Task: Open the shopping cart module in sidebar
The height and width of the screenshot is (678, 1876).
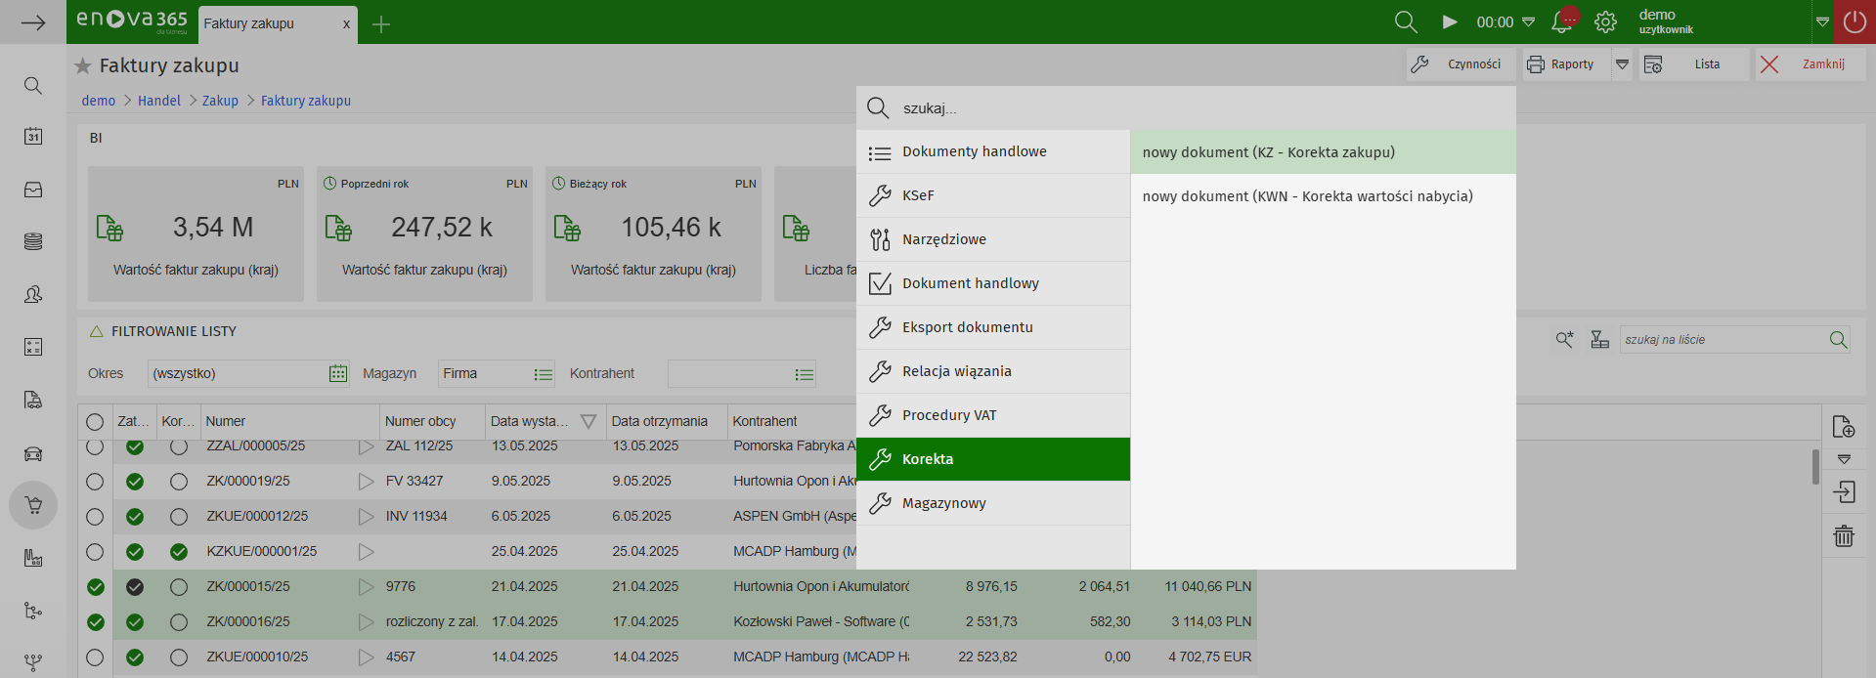Action: click(33, 506)
